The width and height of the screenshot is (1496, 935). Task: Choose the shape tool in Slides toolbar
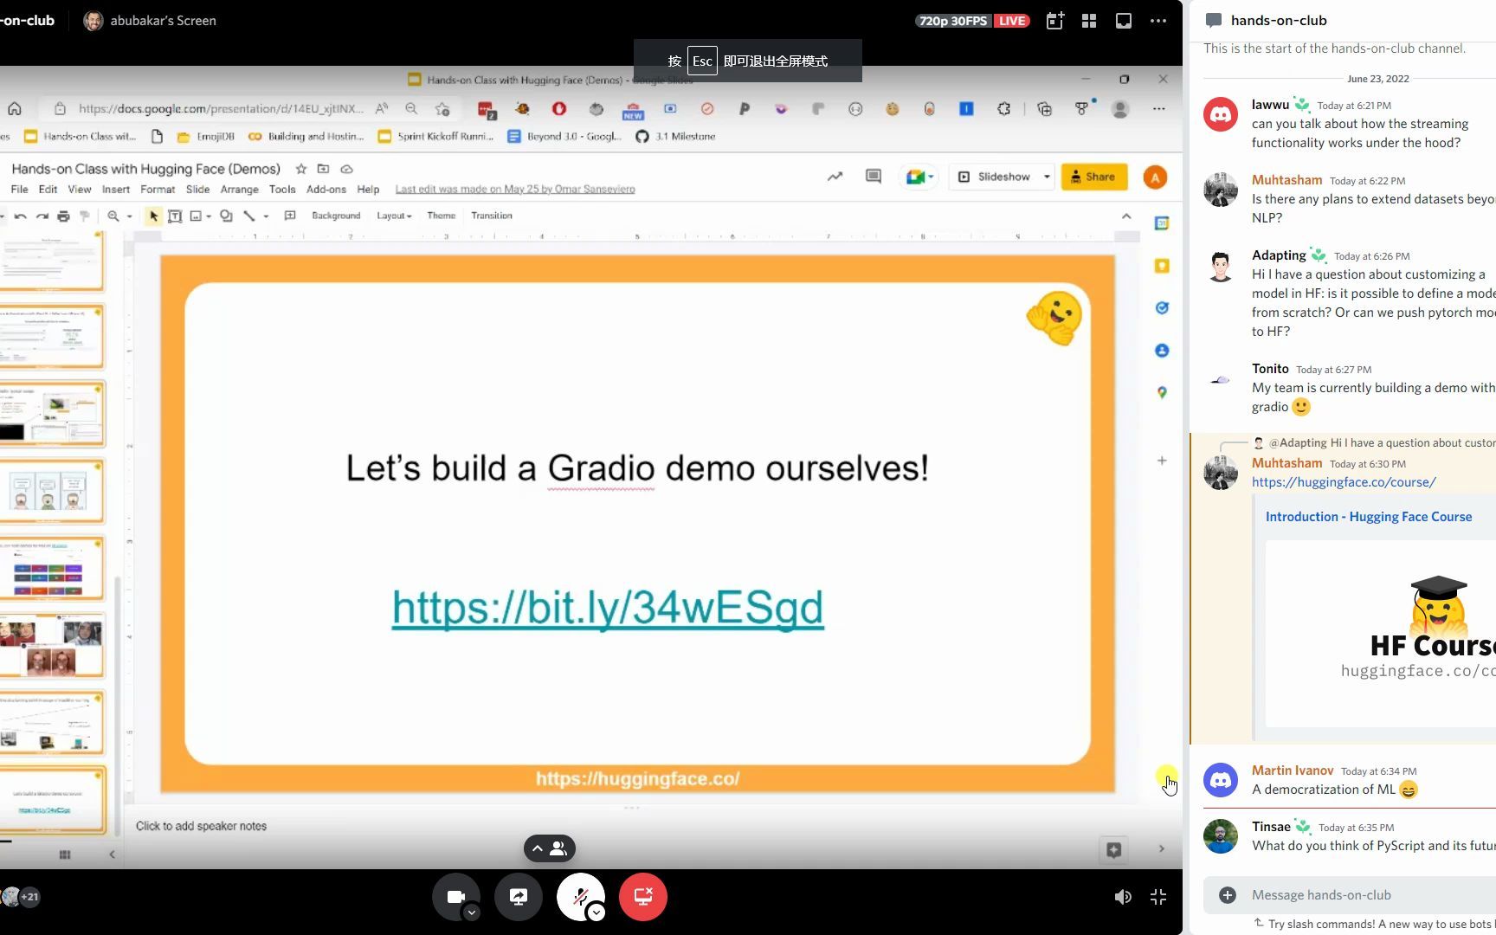click(226, 216)
